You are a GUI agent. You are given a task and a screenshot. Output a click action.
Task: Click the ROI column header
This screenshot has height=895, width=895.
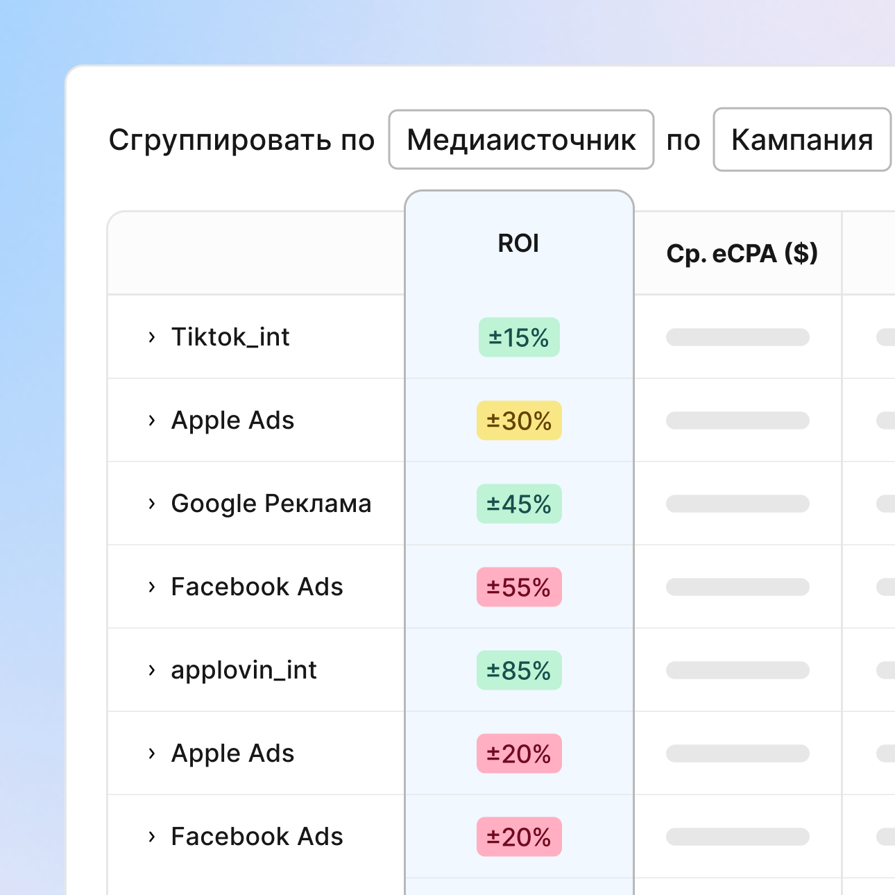click(518, 243)
